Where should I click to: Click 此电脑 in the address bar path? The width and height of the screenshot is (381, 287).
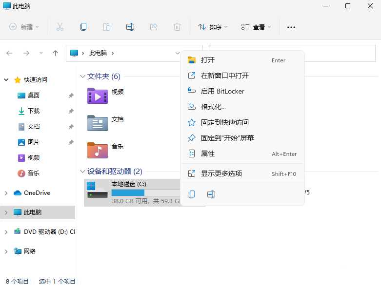point(98,53)
